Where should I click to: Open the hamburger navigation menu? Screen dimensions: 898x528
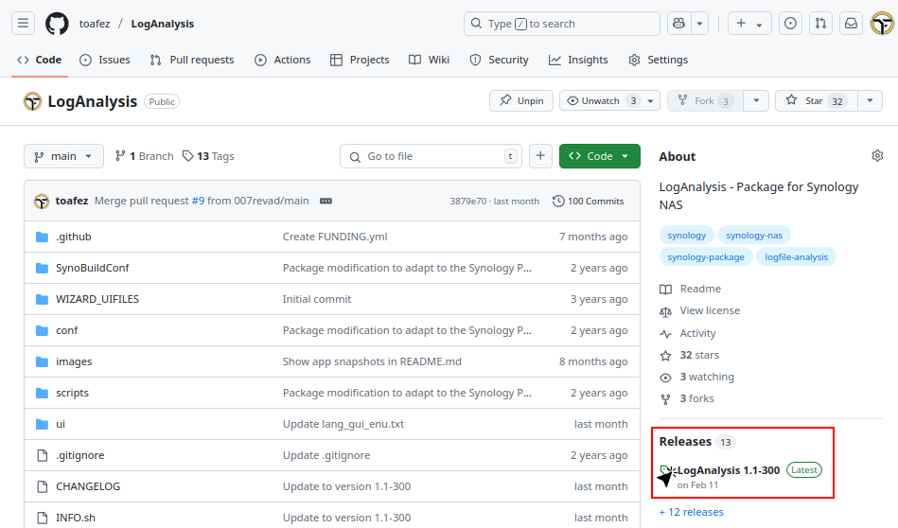pyautogui.click(x=24, y=24)
